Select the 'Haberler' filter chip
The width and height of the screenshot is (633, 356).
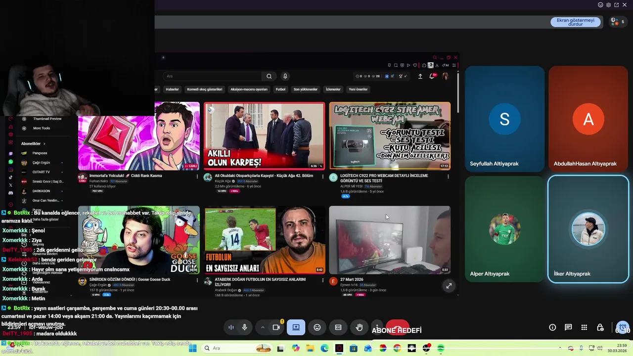pyautogui.click(x=172, y=89)
